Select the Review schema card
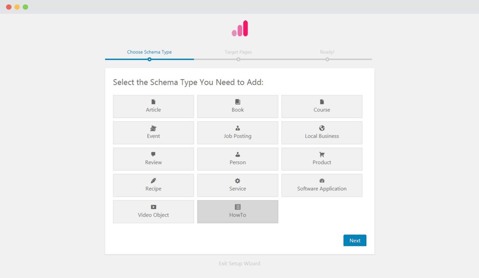The width and height of the screenshot is (479, 278). 153,159
